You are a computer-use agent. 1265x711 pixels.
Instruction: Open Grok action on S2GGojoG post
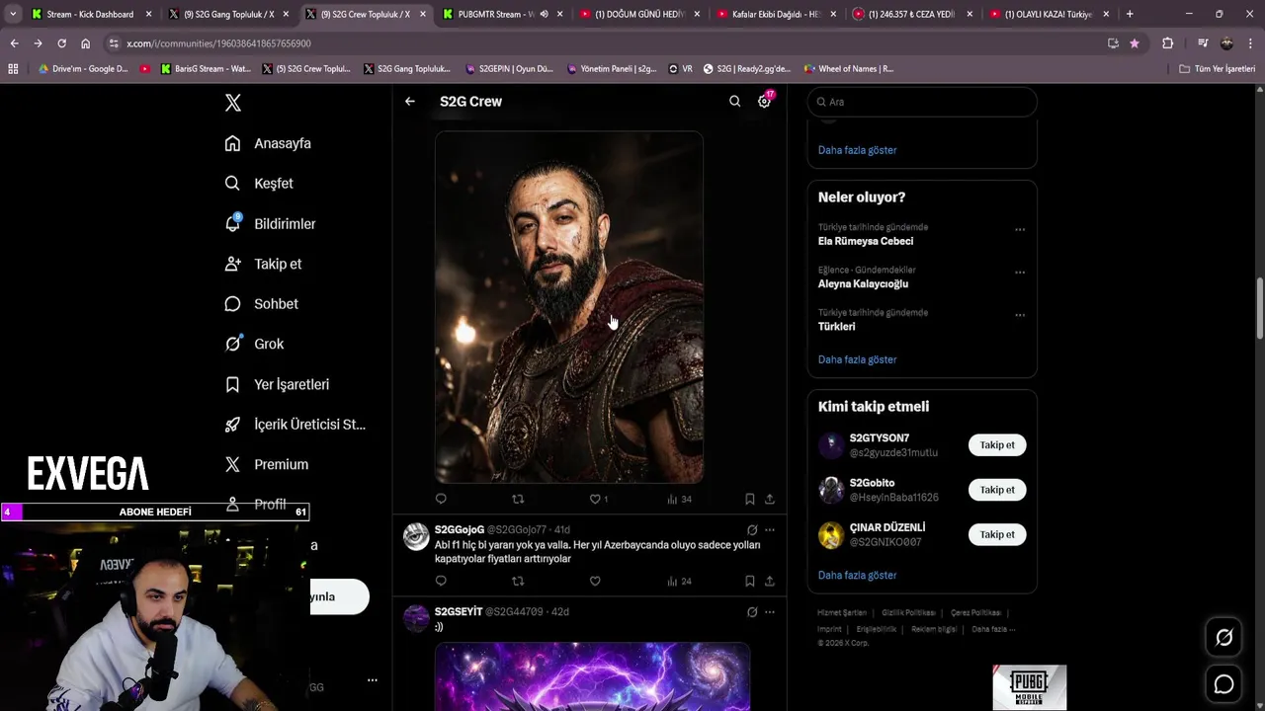pos(752,530)
